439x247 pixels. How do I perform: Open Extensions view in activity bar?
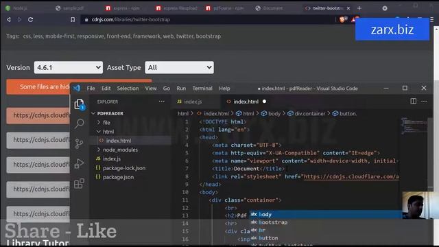click(x=80, y=183)
